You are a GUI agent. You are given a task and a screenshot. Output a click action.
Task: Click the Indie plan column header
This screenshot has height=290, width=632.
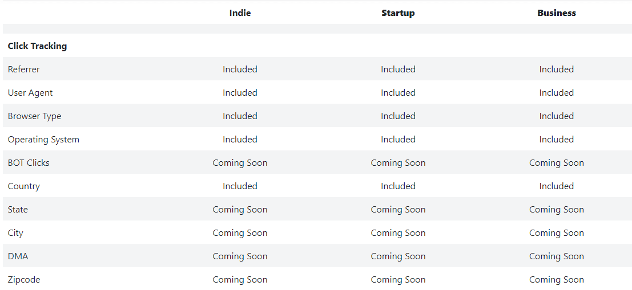[240, 13]
